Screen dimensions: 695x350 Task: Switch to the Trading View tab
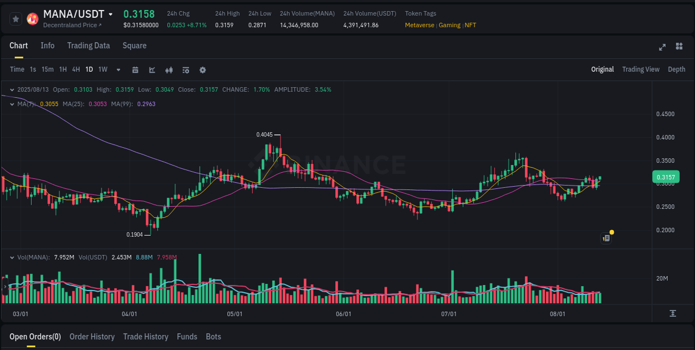641,69
